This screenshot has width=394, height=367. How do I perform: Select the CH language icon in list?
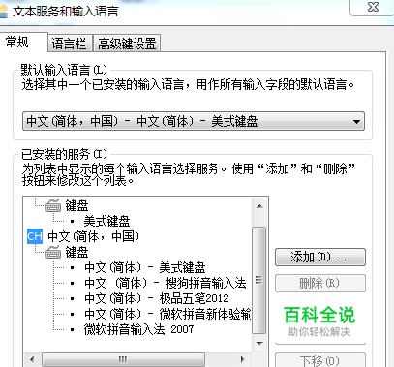[x=35, y=236]
